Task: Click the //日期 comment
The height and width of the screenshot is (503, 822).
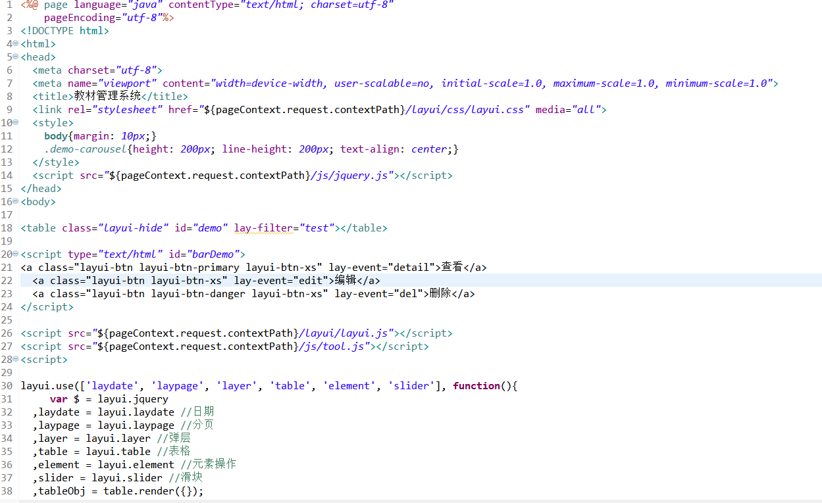Action: pyautogui.click(x=197, y=412)
